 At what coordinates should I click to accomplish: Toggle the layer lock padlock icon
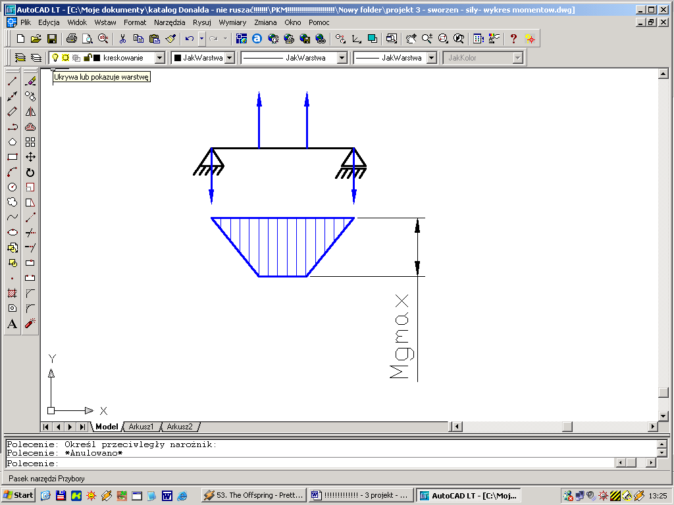[86, 58]
